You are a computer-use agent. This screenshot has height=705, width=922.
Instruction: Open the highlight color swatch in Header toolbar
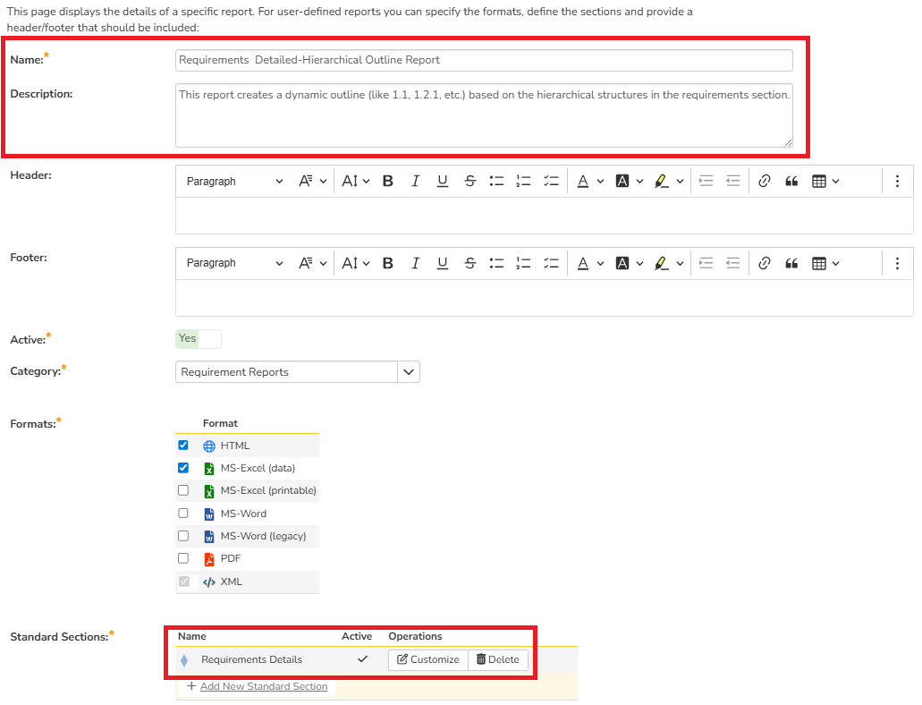(662, 181)
